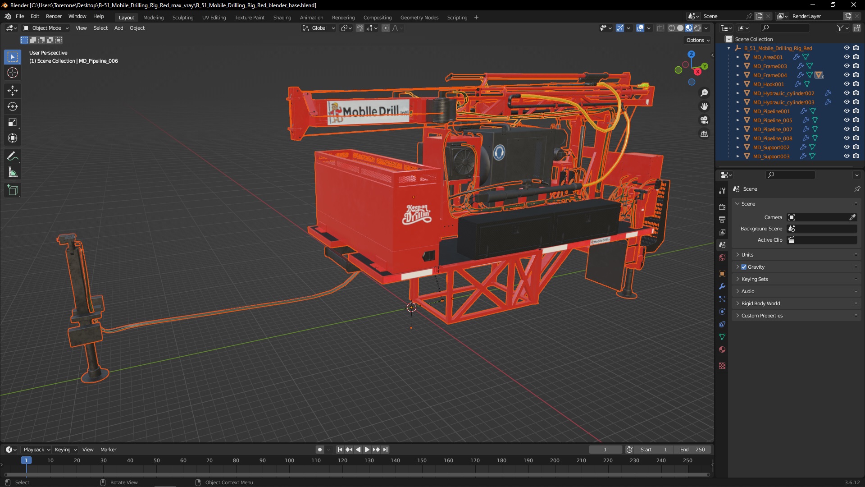Open the Modifiers properties tab
The width and height of the screenshot is (865, 487).
tap(722, 286)
